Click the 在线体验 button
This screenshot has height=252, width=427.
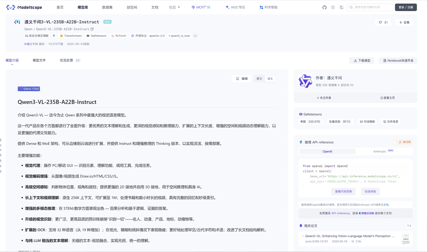pos(370,191)
